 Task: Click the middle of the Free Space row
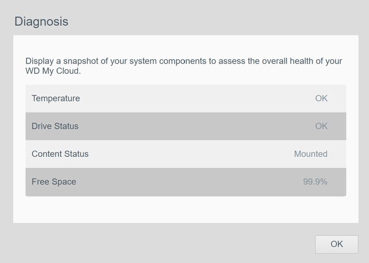coord(186,182)
